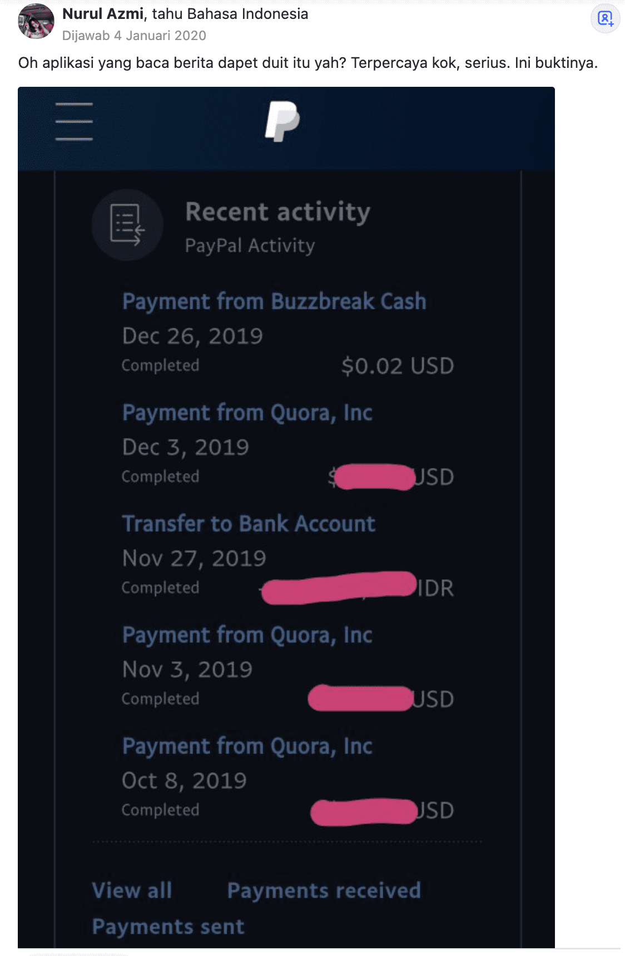Viewport: 625px width, 956px height.
Task: Select the Payments sent tab
Action: pos(168,927)
